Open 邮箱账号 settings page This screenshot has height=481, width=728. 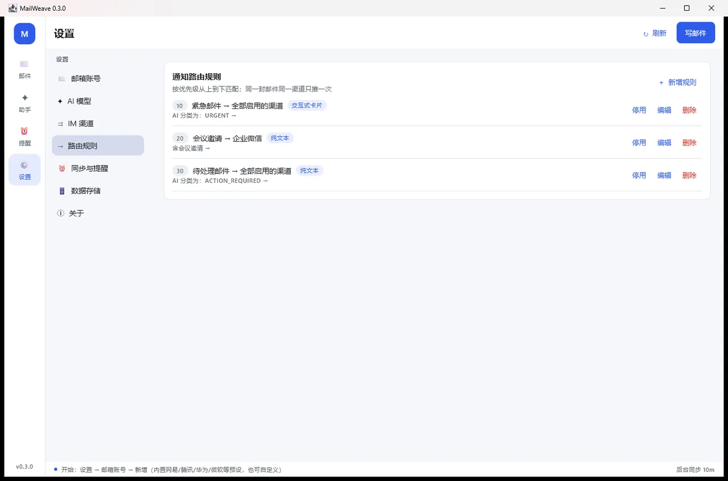click(x=98, y=78)
